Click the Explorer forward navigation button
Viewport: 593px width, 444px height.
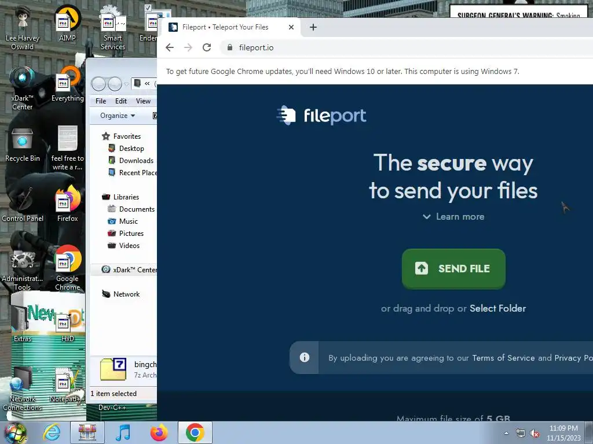tap(115, 84)
